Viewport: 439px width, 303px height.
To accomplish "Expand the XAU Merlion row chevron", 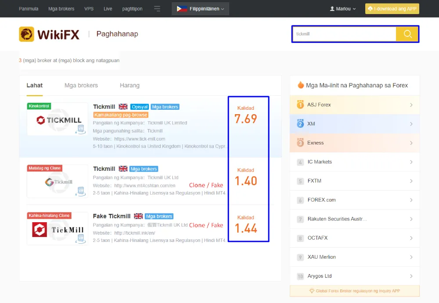I will point(411,257).
